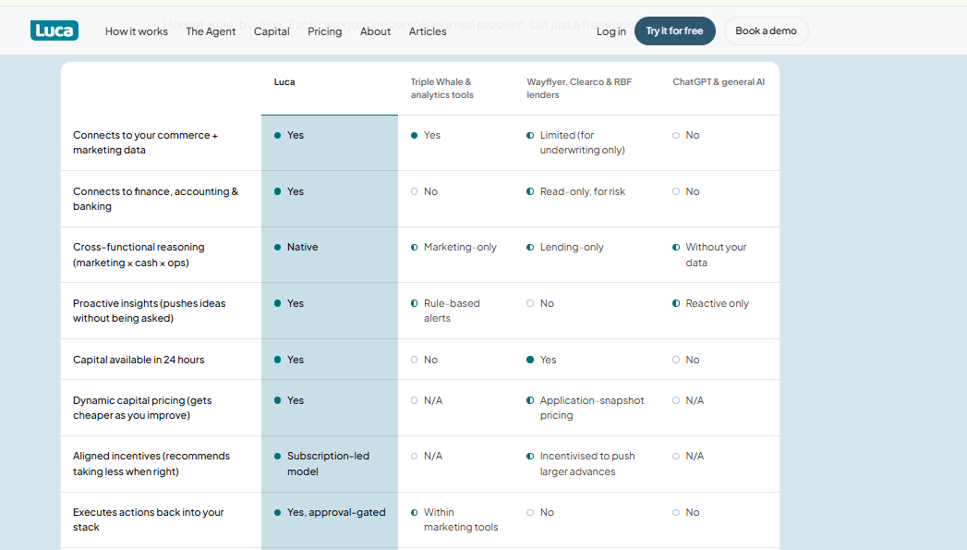Click the Dynamic capital pricing row label

tap(142, 408)
